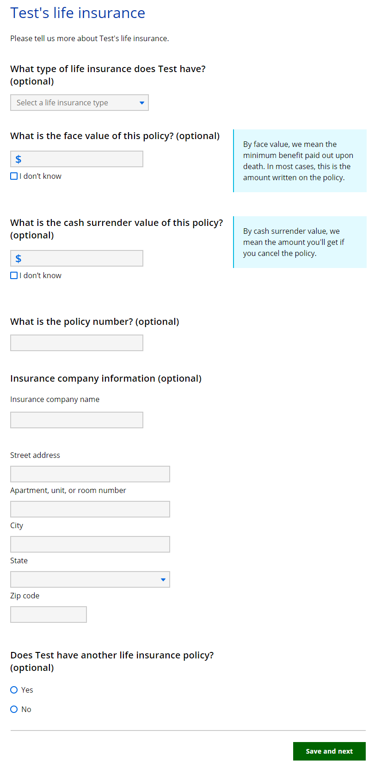
Task: Click the dollar sign in face value field
Action: click(18, 159)
